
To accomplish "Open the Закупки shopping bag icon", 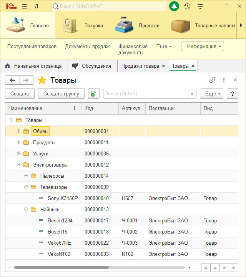I will [70, 25].
